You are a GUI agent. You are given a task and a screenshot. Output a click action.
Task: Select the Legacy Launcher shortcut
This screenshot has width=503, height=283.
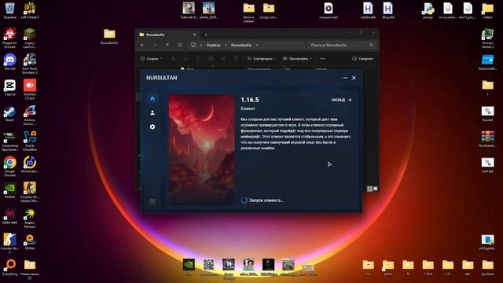(x=30, y=38)
